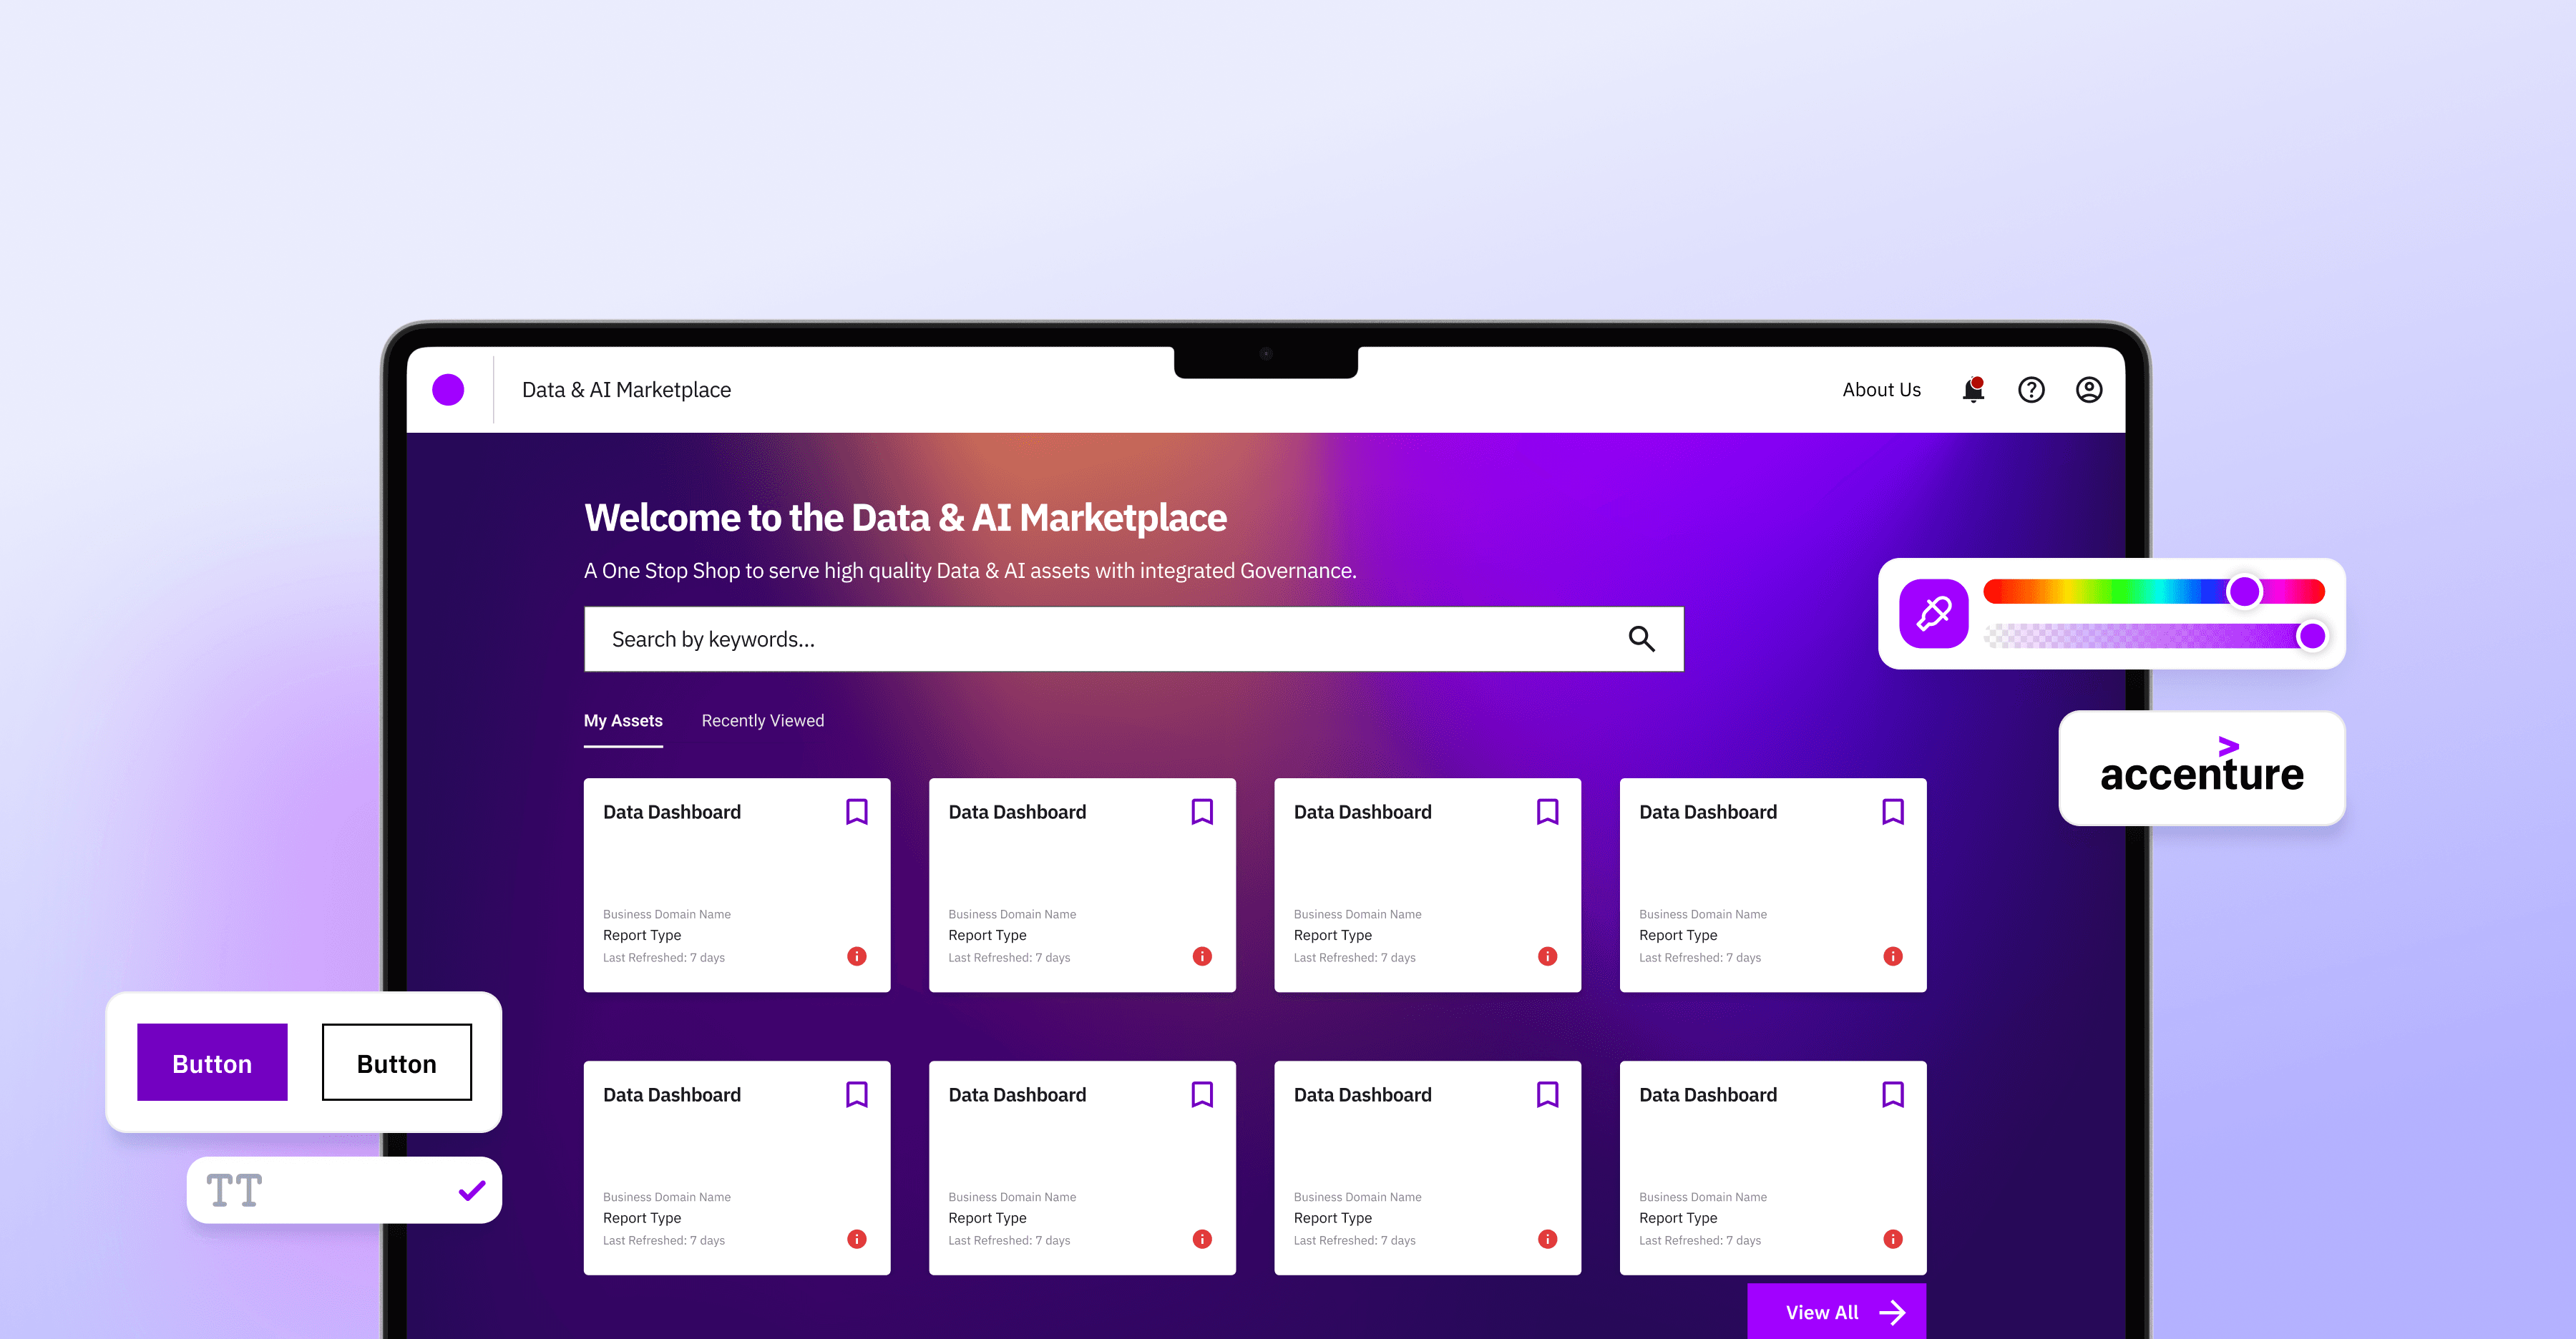Click the filled purple Button
Viewport: 2576px width, 1339px height.
click(x=212, y=1062)
